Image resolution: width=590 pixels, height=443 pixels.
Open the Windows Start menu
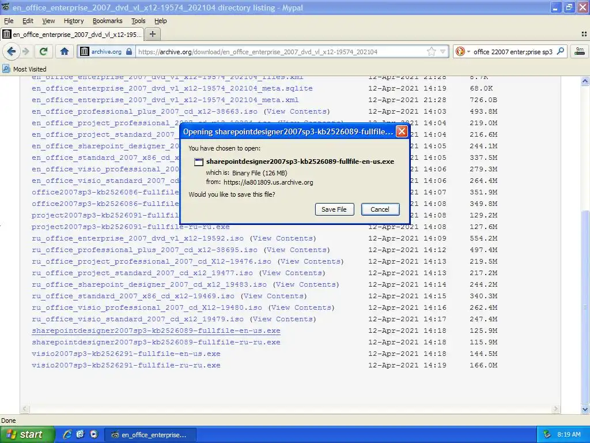(x=27, y=434)
